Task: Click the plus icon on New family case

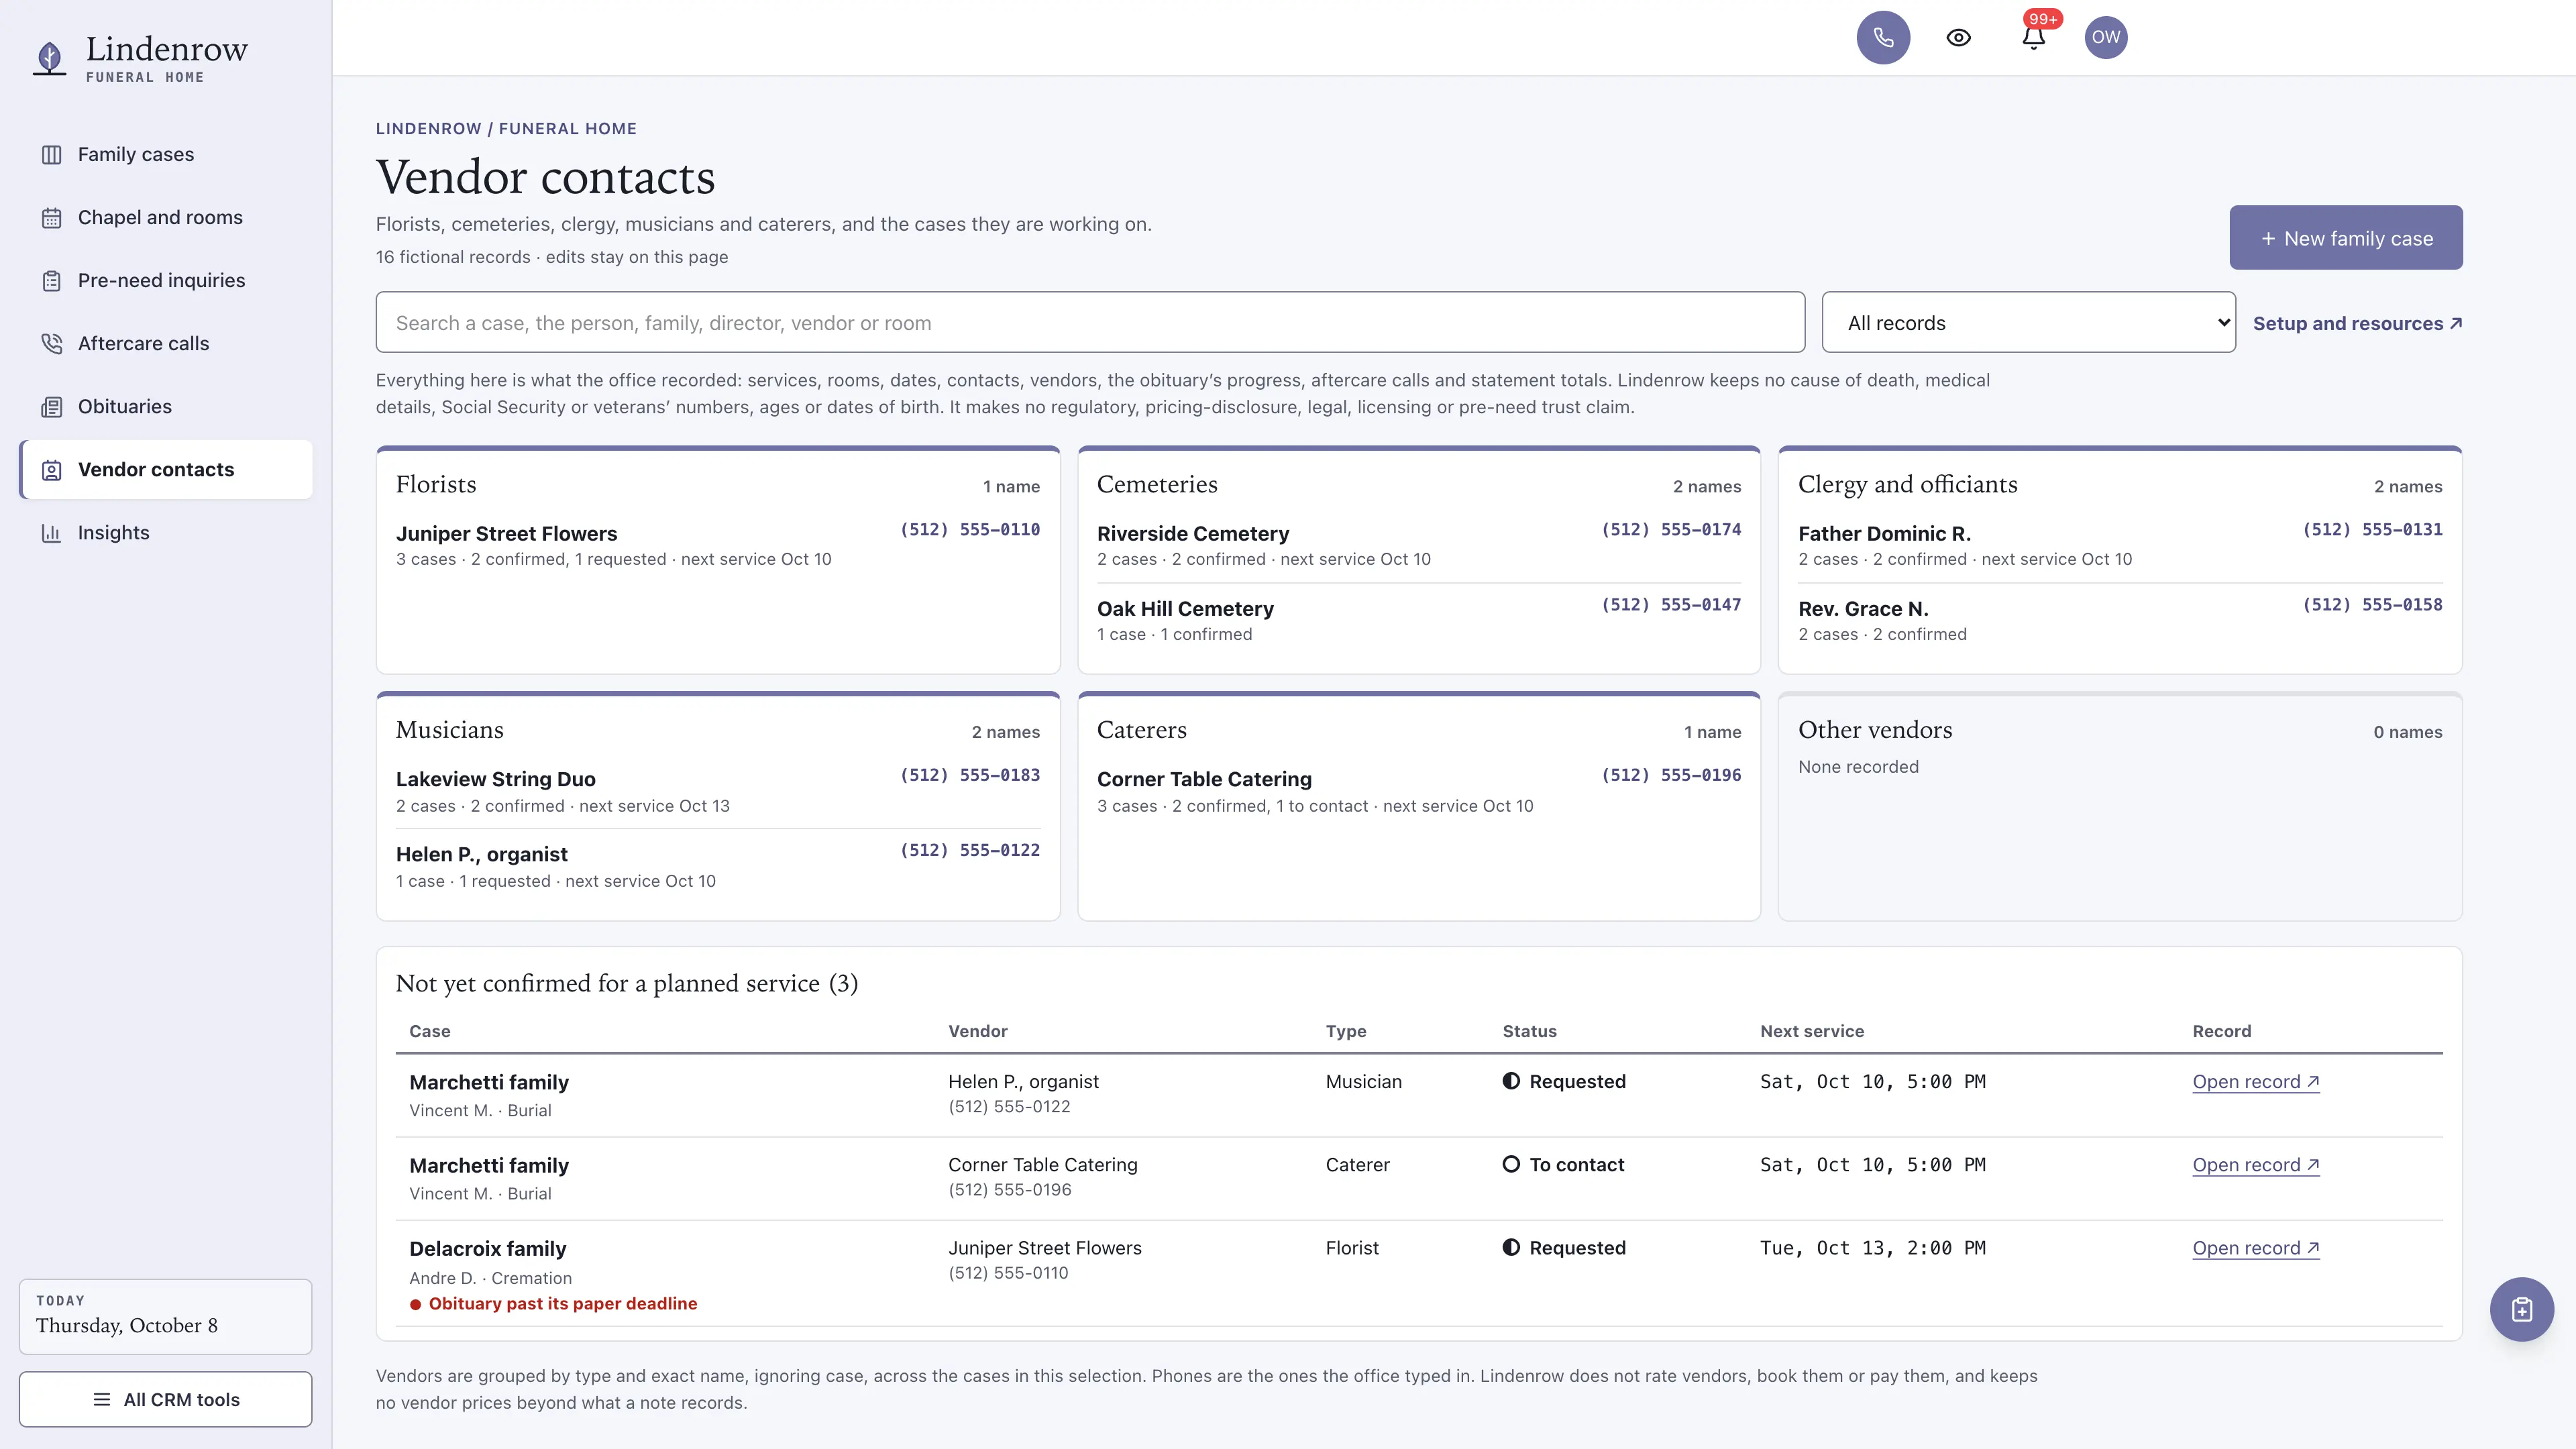Action: click(x=2268, y=238)
